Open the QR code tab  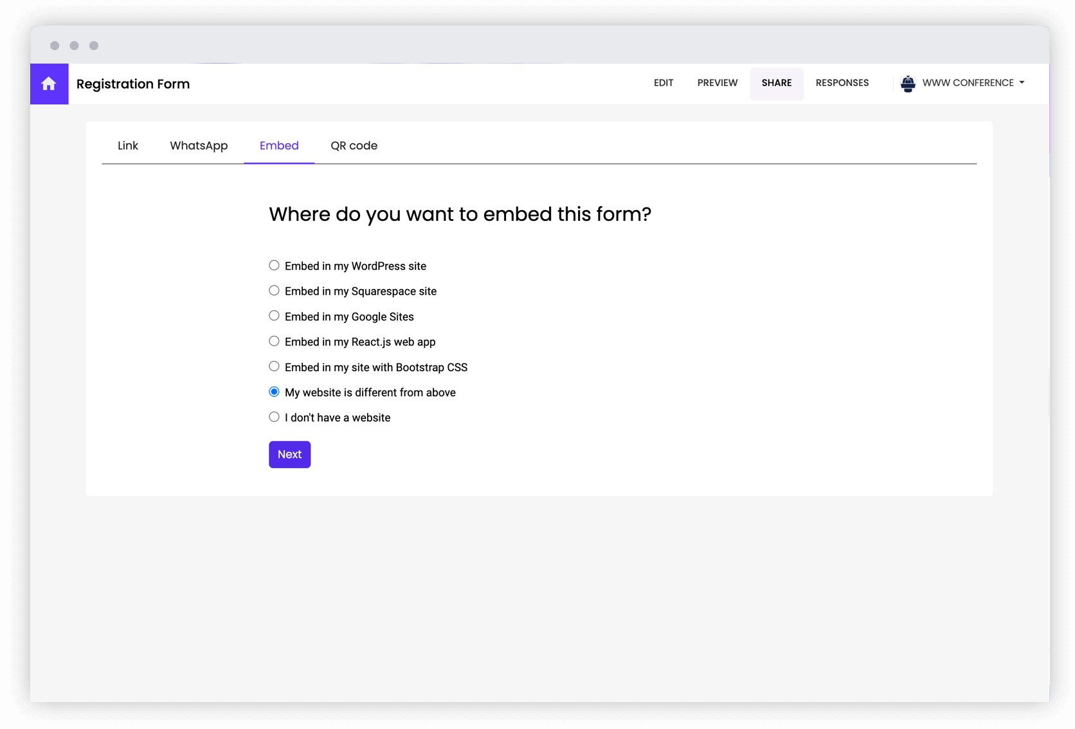click(x=354, y=146)
